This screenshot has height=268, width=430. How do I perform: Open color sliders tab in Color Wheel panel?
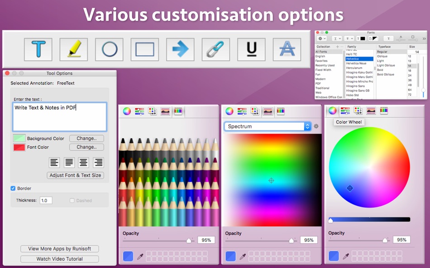pyautogui.click(x=345, y=111)
